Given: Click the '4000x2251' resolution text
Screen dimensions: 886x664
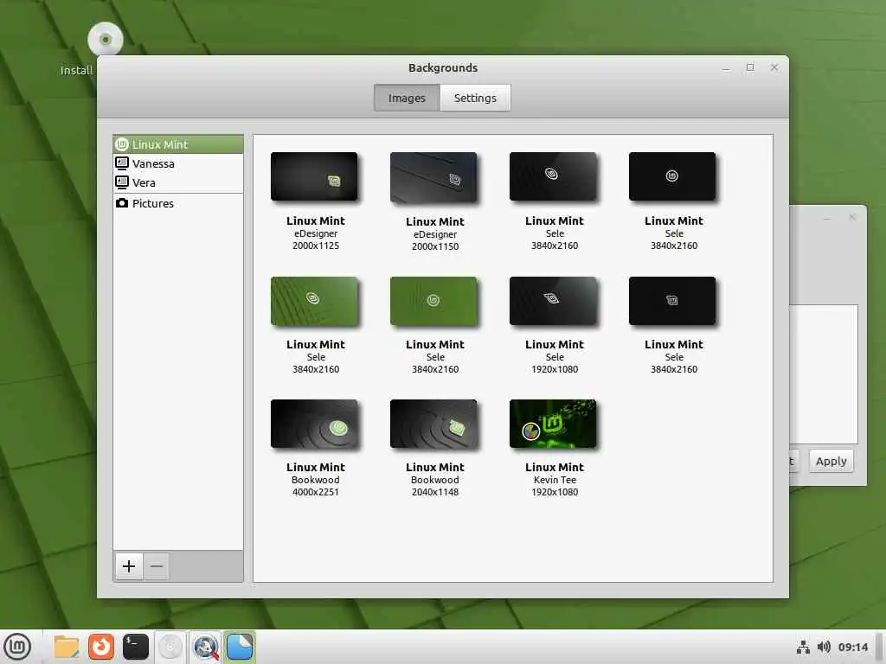Looking at the screenshot, I should (x=315, y=492).
